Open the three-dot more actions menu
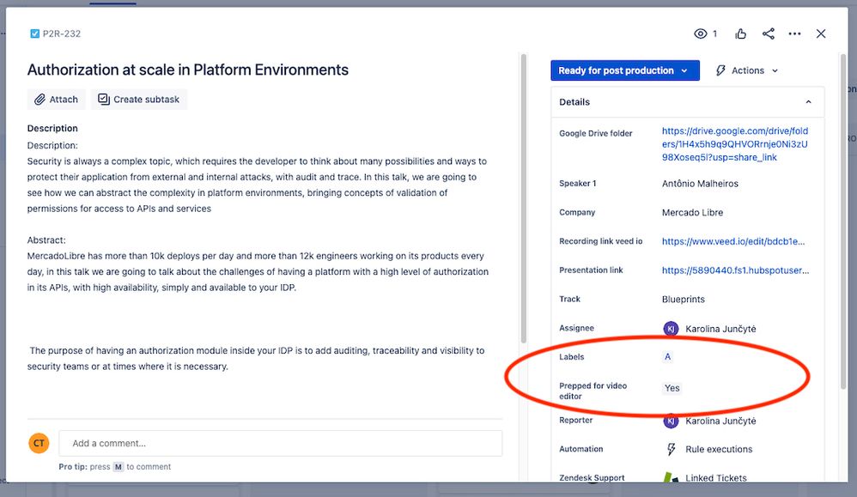Viewport: 857px width, 497px height. coord(794,33)
